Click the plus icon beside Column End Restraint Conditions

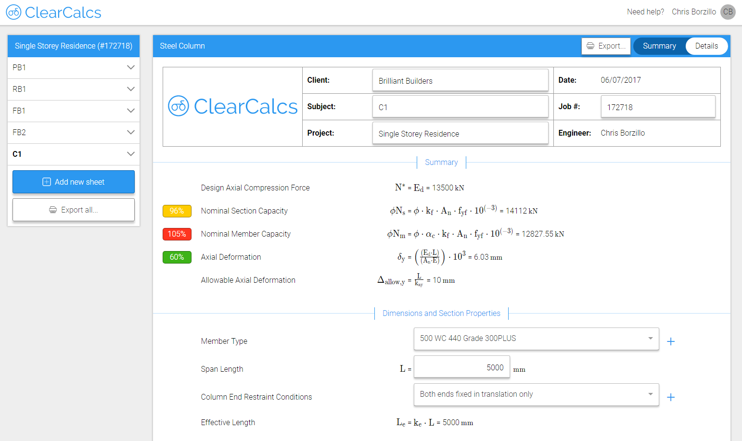pos(671,397)
